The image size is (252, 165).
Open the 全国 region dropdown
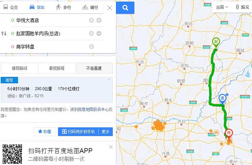[222, 7]
